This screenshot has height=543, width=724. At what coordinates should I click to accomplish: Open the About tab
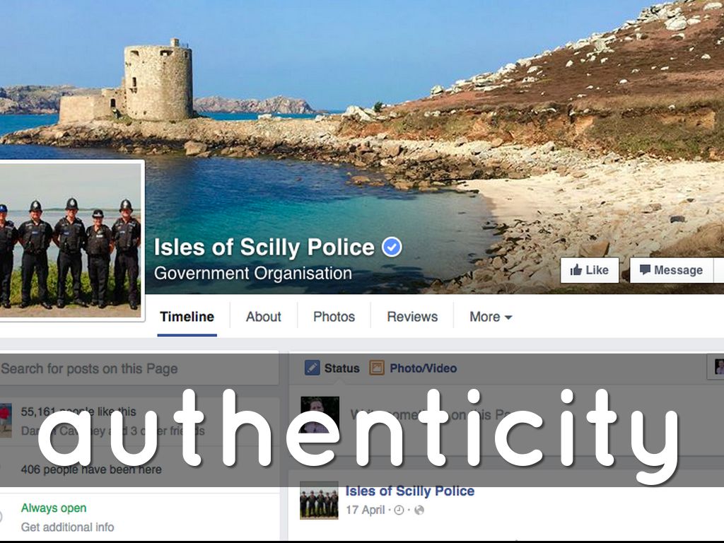click(x=263, y=317)
